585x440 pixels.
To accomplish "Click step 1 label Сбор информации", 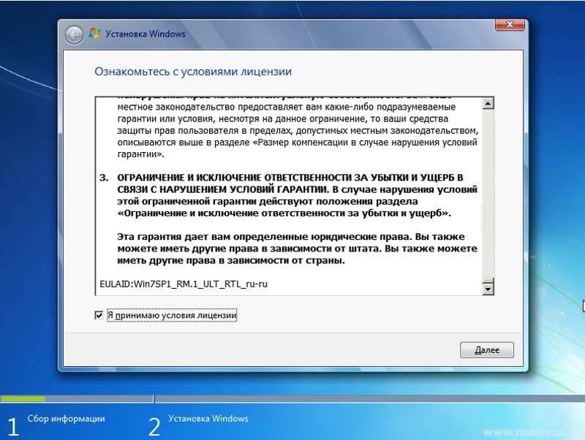I will pyautogui.click(x=66, y=419).
